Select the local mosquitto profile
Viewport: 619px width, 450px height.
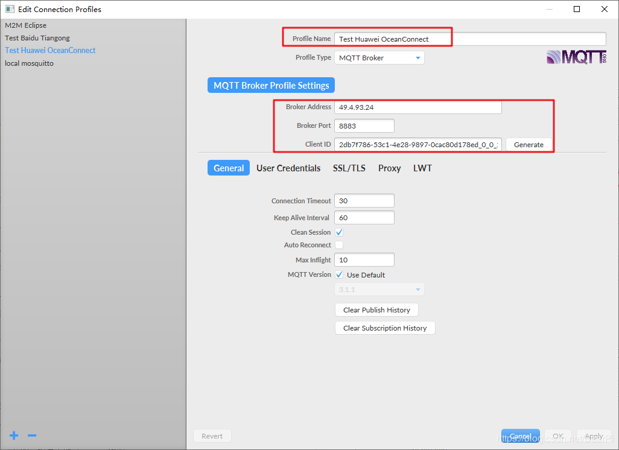coord(29,63)
